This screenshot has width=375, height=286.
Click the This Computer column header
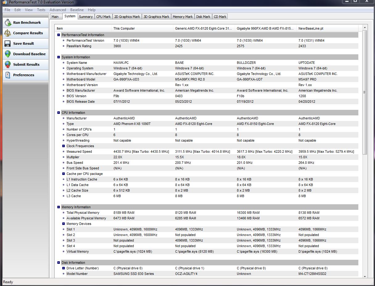point(142,28)
